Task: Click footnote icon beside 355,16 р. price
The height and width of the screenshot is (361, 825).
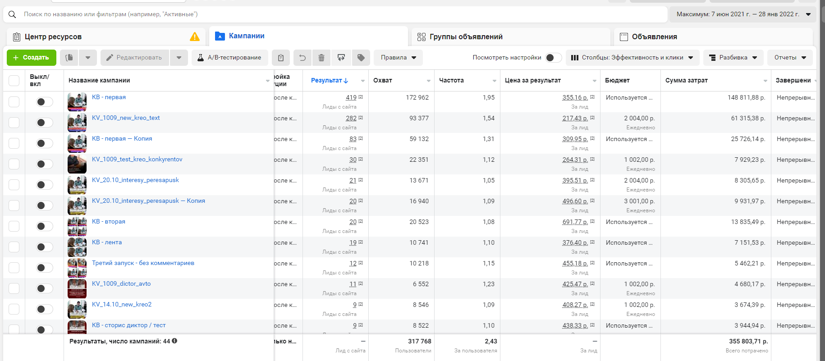Action: (592, 97)
